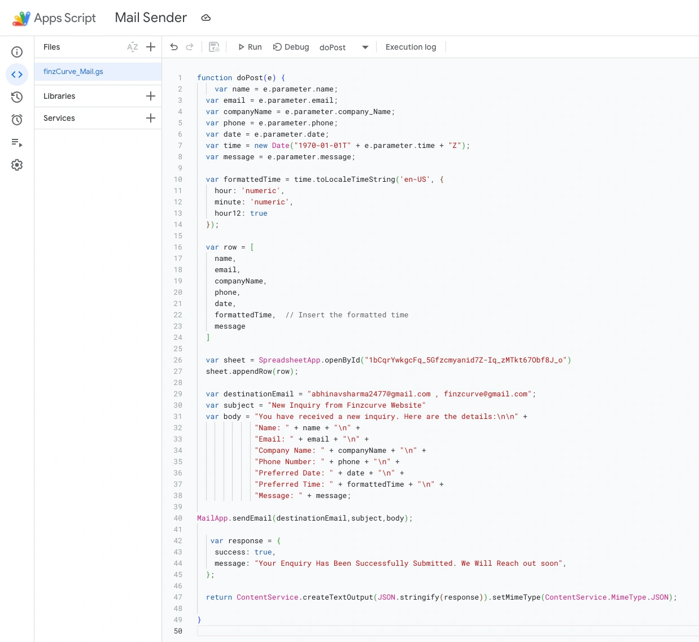
Task: Sort files using the AZ control
Action: point(133,47)
